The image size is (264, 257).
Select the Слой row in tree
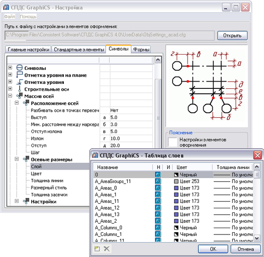(x=60, y=166)
